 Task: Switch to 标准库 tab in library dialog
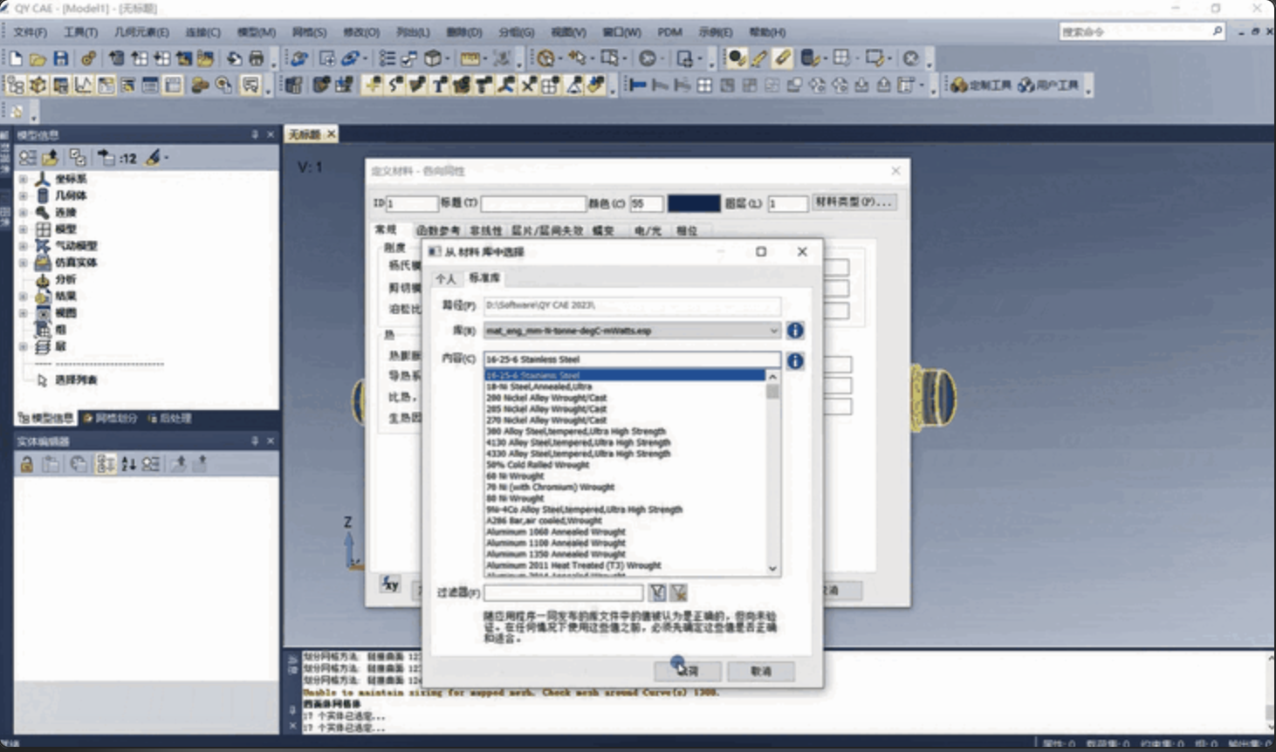coord(484,277)
